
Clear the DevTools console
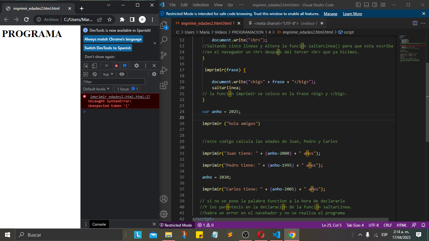tap(95, 74)
